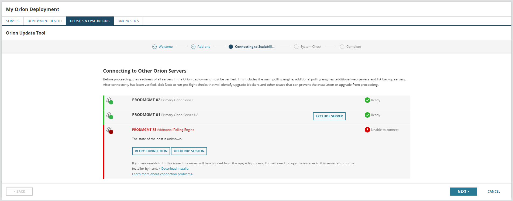
Task: Click the Connecting to Other Orion Servers heading
Action: coord(145,71)
